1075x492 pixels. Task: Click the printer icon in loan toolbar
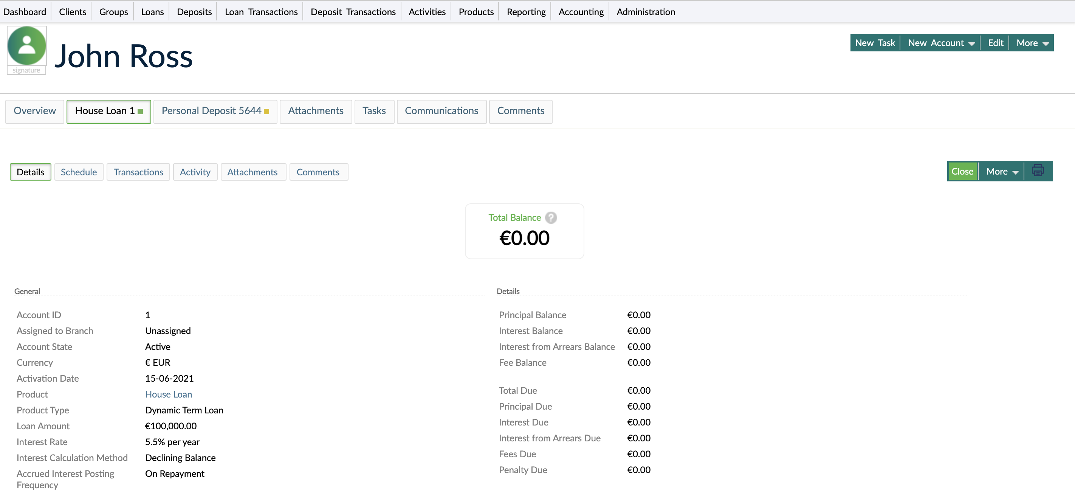point(1038,171)
